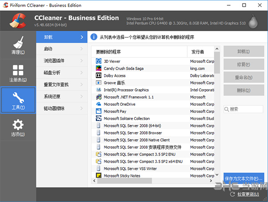
Task: Click the Piriform pear icon
Action: pyautogui.click(x=253, y=21)
